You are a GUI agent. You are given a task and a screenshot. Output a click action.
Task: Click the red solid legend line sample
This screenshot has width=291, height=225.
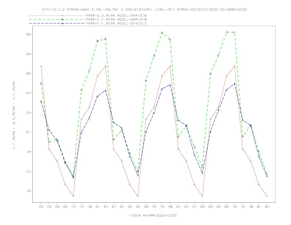coord(57,15)
